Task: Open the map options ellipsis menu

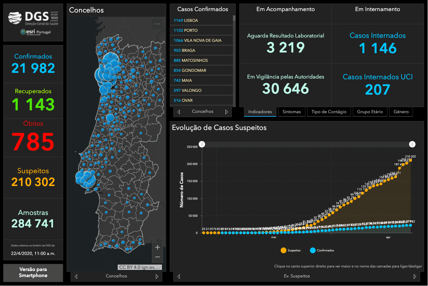Action: pos(157,24)
